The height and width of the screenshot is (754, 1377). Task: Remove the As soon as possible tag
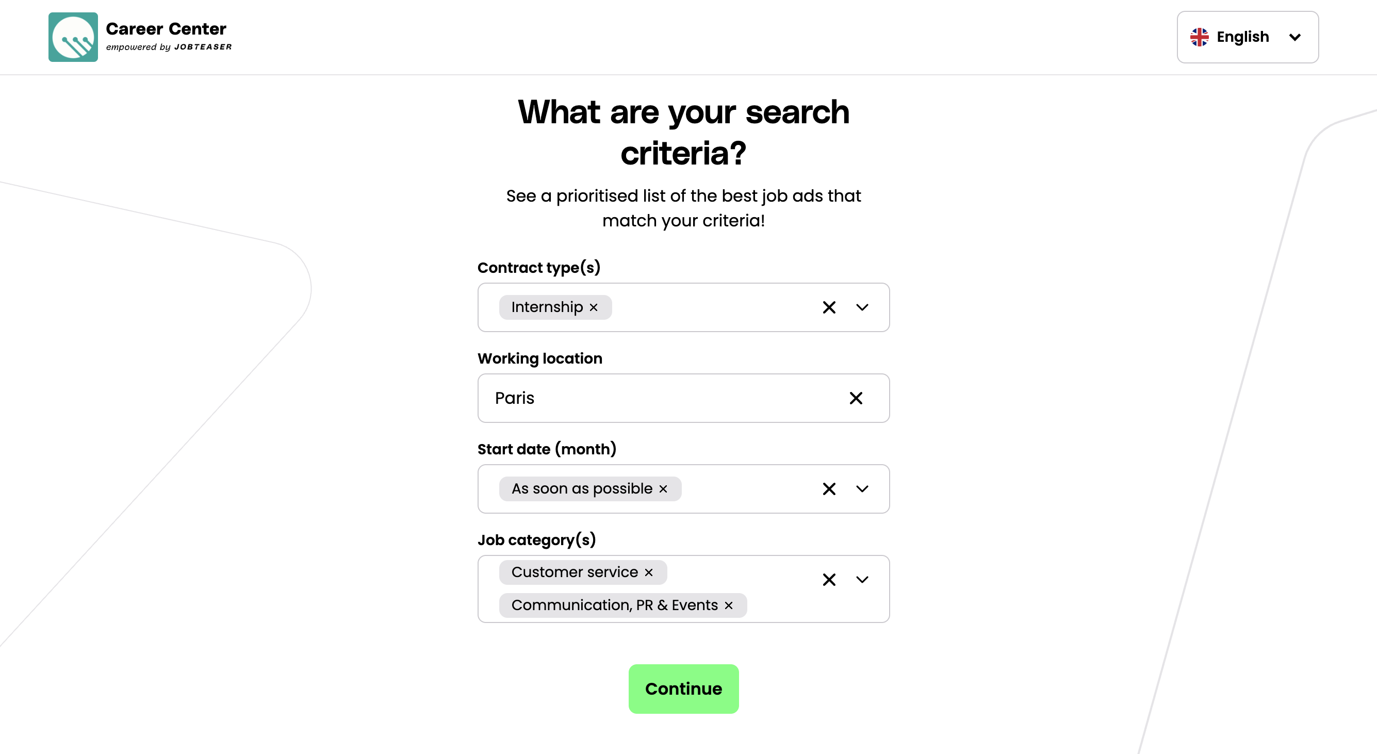pyautogui.click(x=663, y=489)
